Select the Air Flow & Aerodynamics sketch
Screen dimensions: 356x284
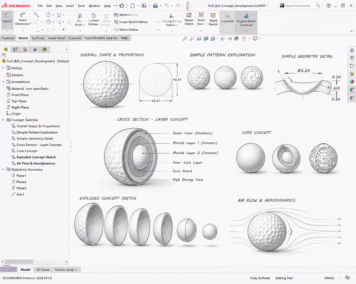pos(36,163)
